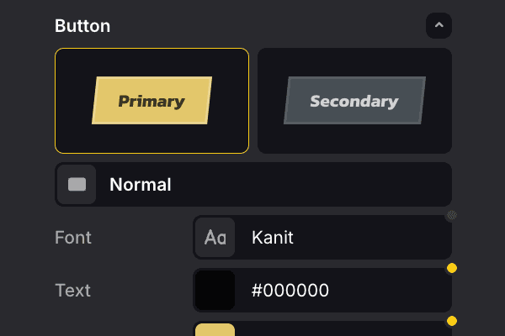
Task: Collapse the Button section with the chevron
Action: 439,26
